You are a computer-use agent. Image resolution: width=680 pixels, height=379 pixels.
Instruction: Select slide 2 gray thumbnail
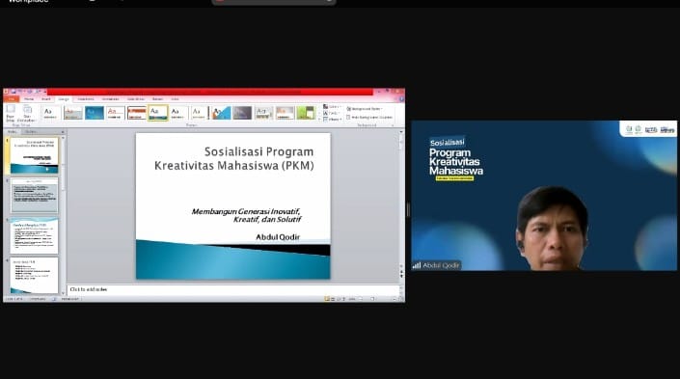click(x=35, y=195)
